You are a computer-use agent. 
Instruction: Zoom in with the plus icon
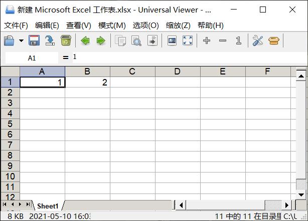tap(207, 41)
